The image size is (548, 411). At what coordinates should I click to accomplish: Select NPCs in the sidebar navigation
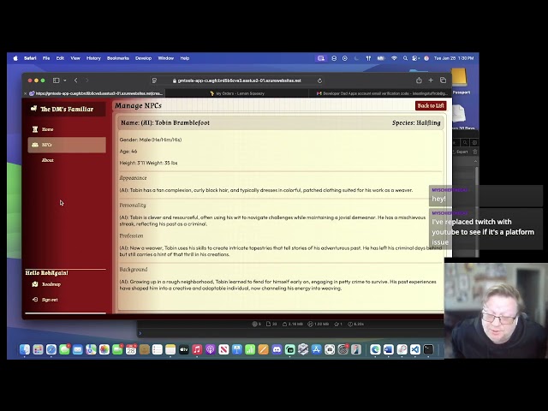pyautogui.click(x=67, y=145)
